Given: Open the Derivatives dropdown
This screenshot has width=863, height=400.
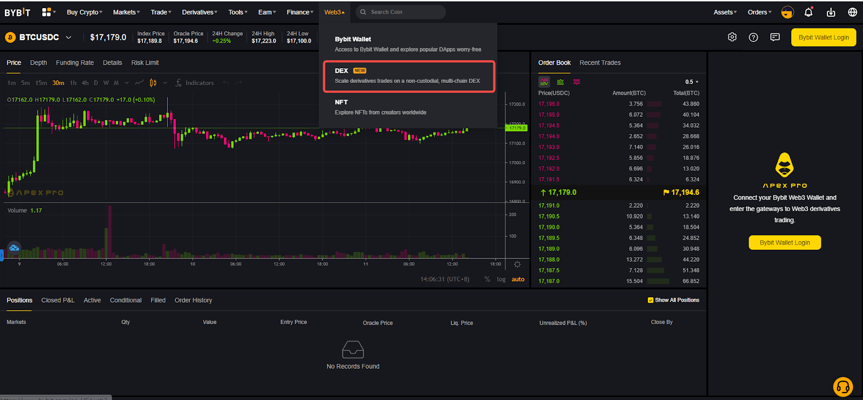Looking at the screenshot, I should click(200, 12).
